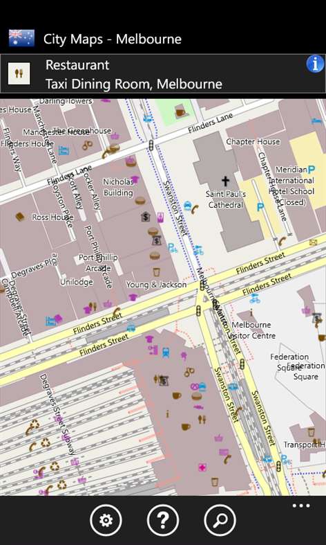Select the Saint Paul's Cathedral label
The width and height of the screenshot is (326, 545).
[226, 199]
